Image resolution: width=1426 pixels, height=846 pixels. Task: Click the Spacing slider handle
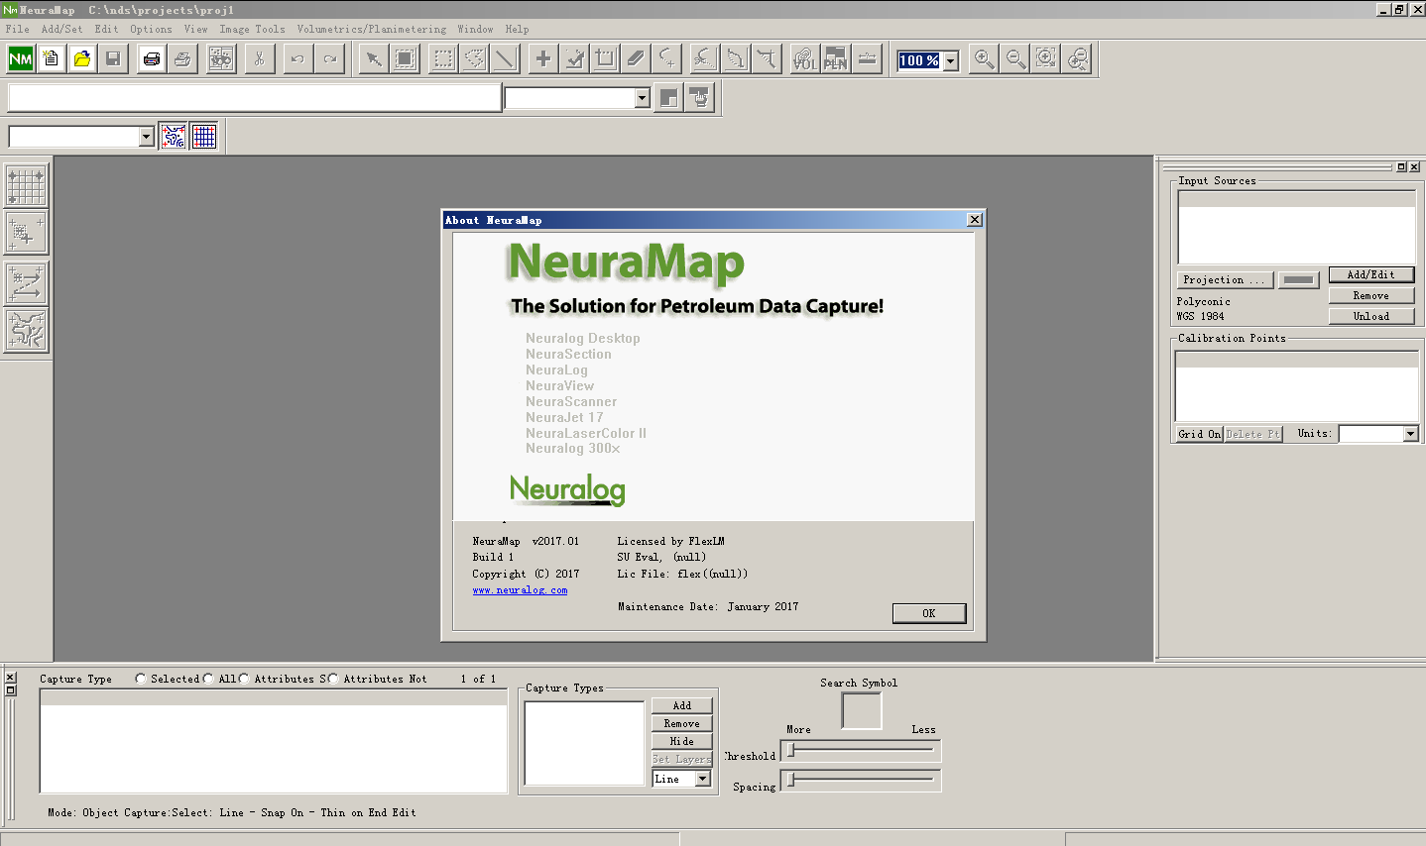click(x=791, y=780)
